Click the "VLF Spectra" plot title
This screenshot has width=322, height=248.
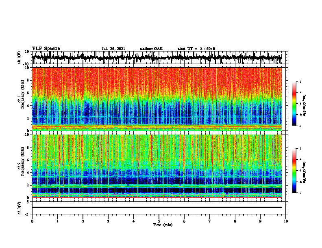point(46,49)
